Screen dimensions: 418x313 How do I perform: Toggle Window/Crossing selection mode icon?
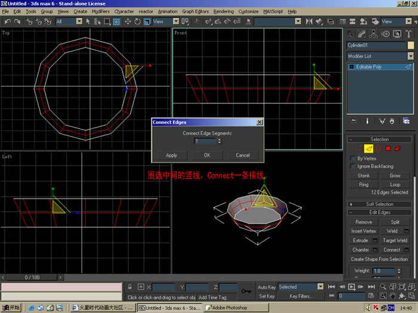(x=116, y=21)
